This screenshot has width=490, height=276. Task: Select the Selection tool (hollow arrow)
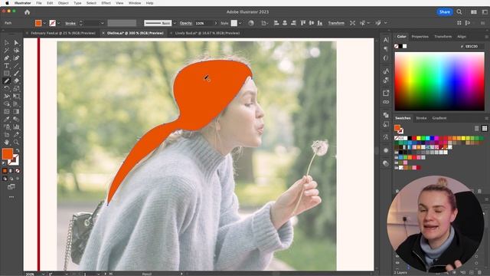7,43
